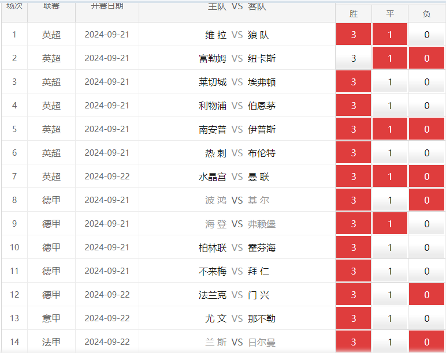Select draw 1 for 法兰克 VS 门兴
The image size is (446, 353).
point(390,295)
